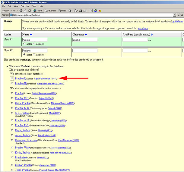The height and width of the screenshot is (172, 184).
Task: Click the help icon next to Character
Action: coord(86,34)
